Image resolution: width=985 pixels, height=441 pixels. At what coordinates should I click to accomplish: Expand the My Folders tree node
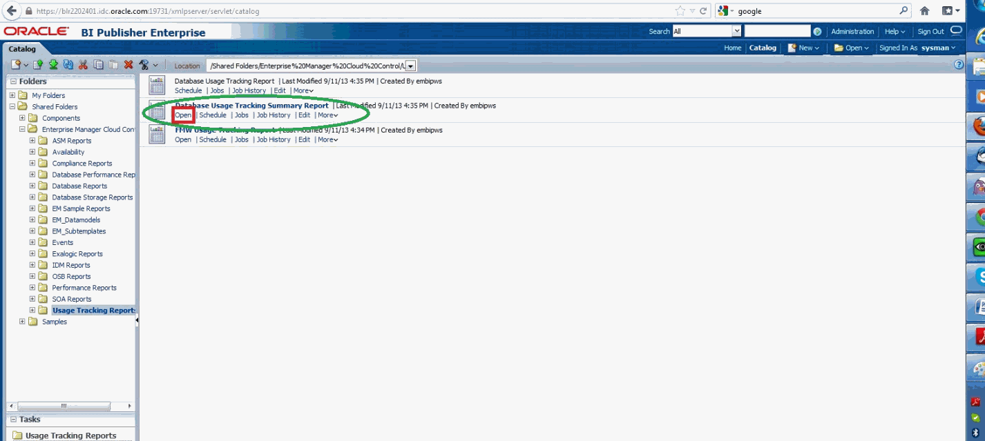(x=12, y=95)
